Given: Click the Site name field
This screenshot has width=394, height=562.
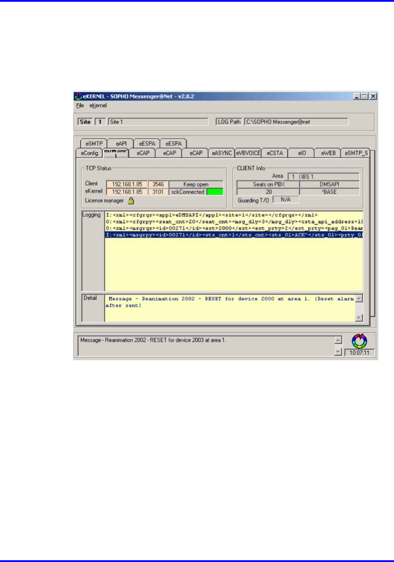Looking at the screenshot, I should (x=158, y=122).
